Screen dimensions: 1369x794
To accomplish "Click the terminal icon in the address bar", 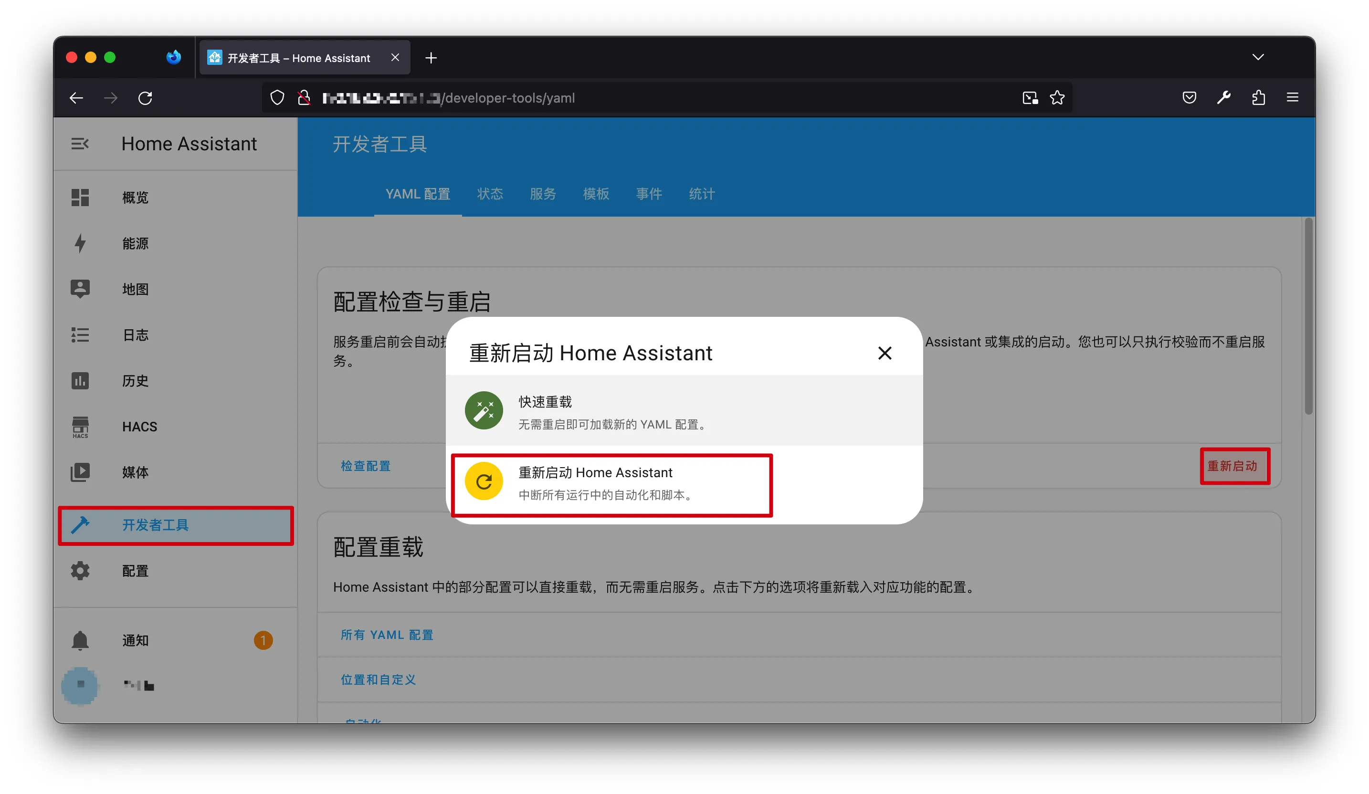I will pyautogui.click(x=1030, y=98).
